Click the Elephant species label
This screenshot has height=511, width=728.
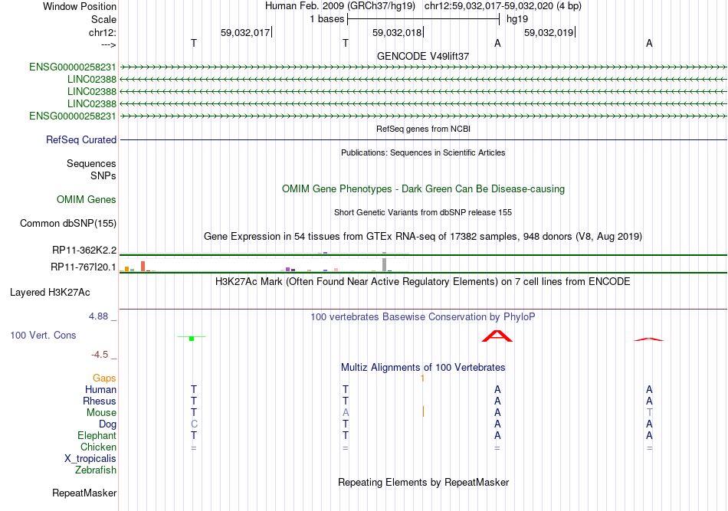pos(97,436)
